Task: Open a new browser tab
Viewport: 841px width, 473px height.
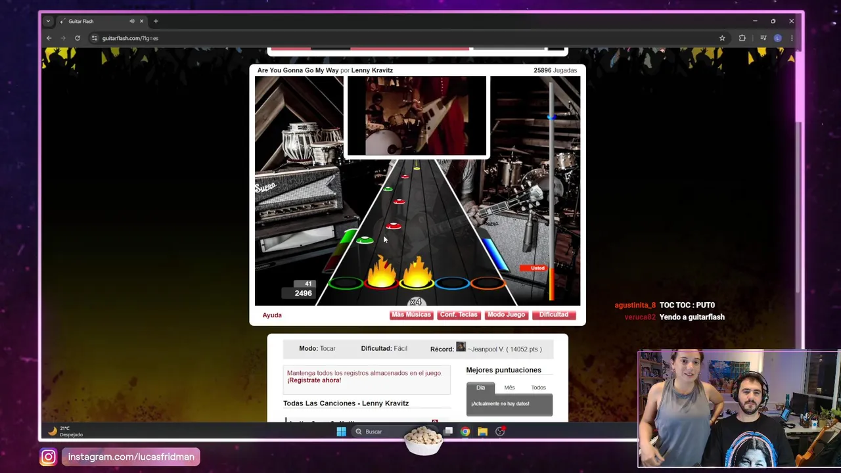Action: pos(156,21)
